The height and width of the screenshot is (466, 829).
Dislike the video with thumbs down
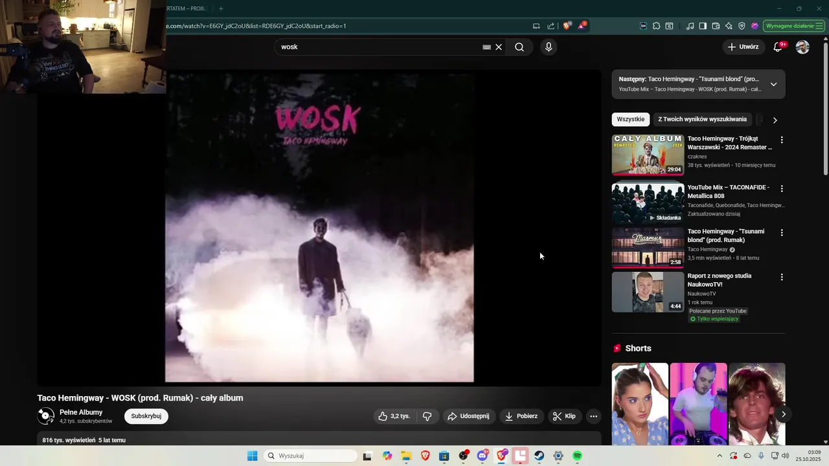tap(427, 416)
